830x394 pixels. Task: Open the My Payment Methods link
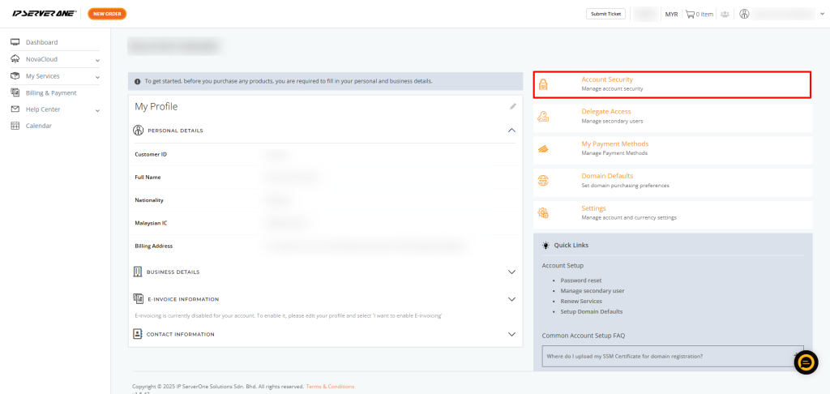tap(615, 144)
